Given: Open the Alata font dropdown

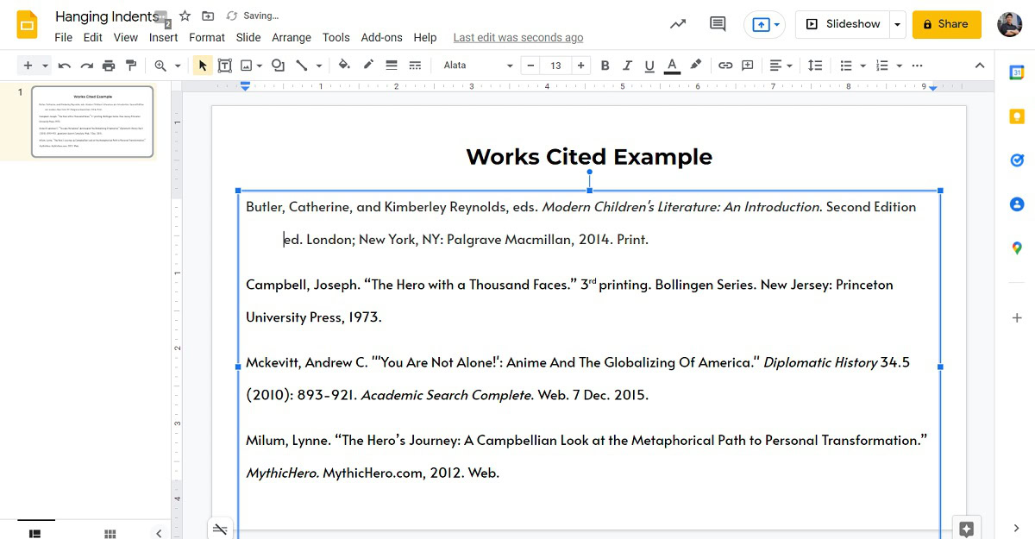Looking at the screenshot, I should (477, 66).
